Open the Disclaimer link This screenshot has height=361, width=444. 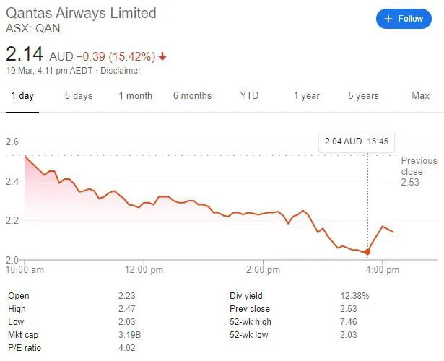coord(121,71)
